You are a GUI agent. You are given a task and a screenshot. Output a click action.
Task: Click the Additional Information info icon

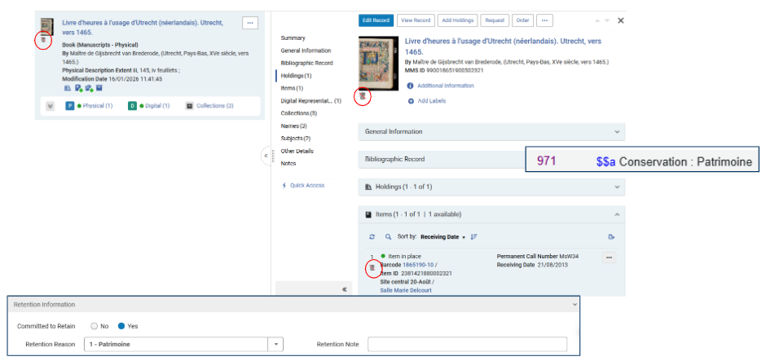[411, 86]
